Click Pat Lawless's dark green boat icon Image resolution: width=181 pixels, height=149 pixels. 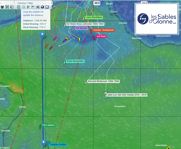pos(40,127)
